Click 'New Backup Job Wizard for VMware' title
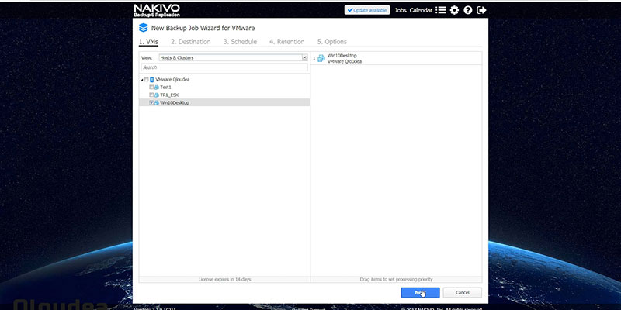Screen dimensions: 621x310 coord(203,28)
